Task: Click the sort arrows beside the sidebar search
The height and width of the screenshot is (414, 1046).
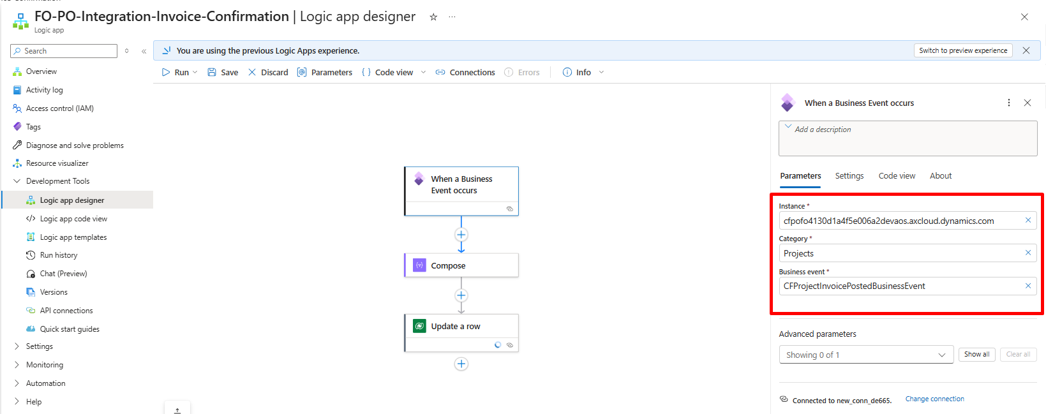Action: [127, 51]
